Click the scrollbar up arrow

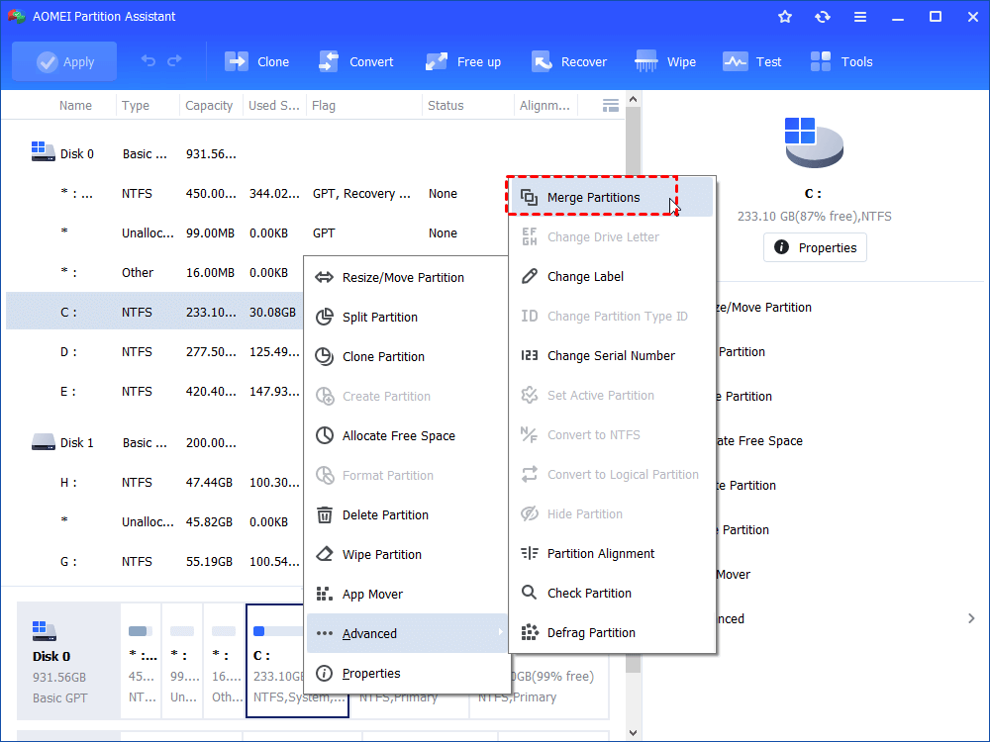[x=634, y=99]
